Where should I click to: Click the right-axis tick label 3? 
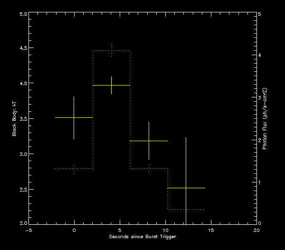(x=259, y=98)
